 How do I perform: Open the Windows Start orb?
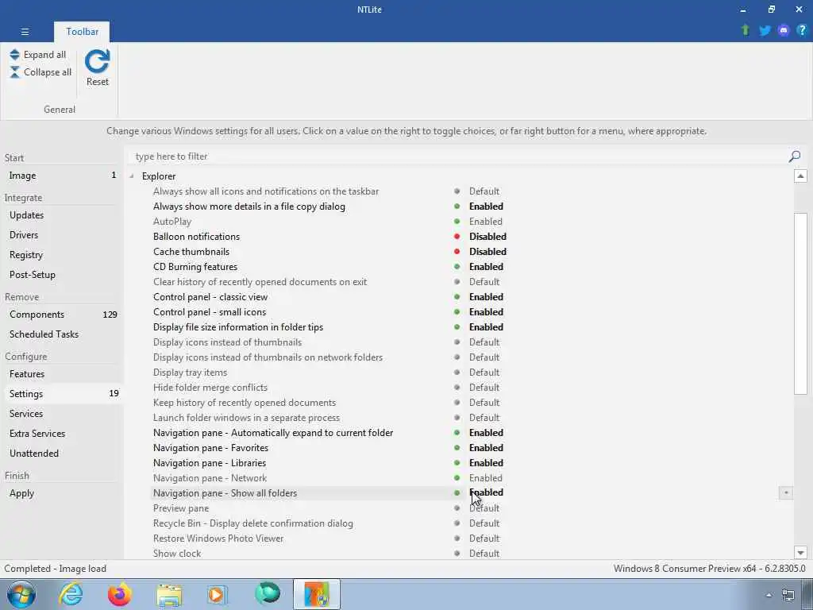pyautogui.click(x=21, y=594)
